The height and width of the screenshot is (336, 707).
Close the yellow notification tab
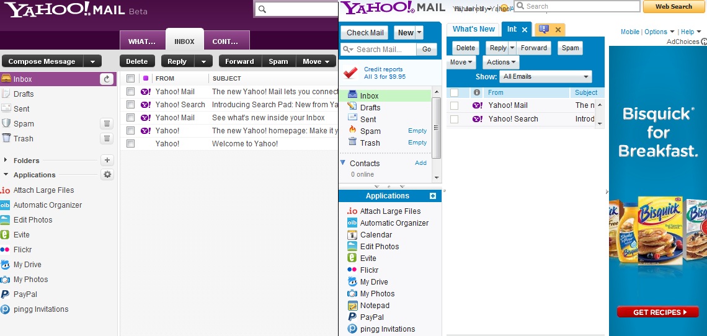point(558,30)
